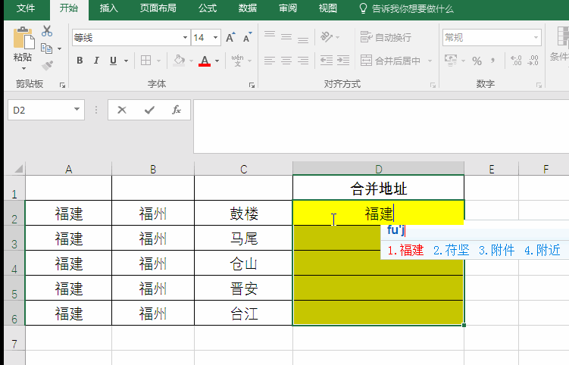Apply percent style

[x=477, y=61]
